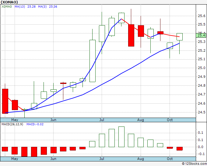Click the 24.5 price axis label

202,112
